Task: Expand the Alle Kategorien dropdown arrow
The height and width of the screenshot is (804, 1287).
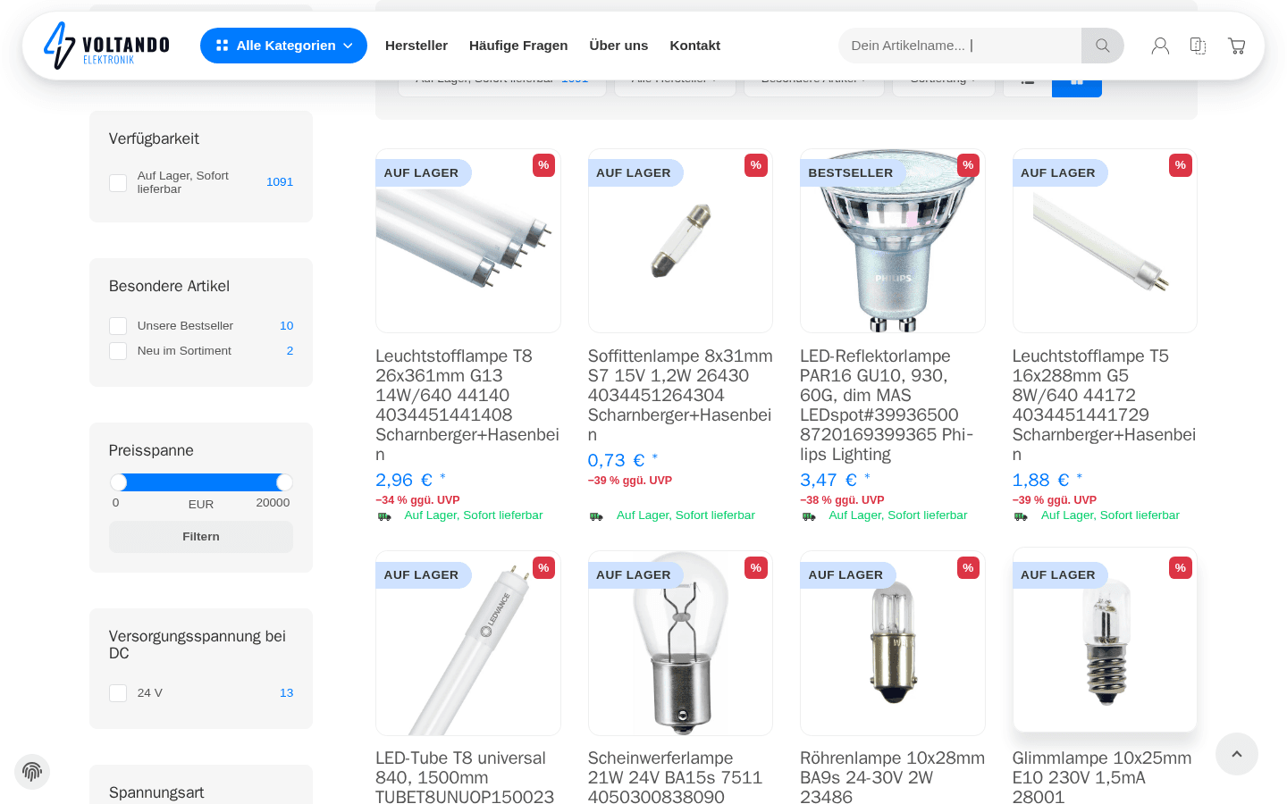Action: tap(348, 46)
